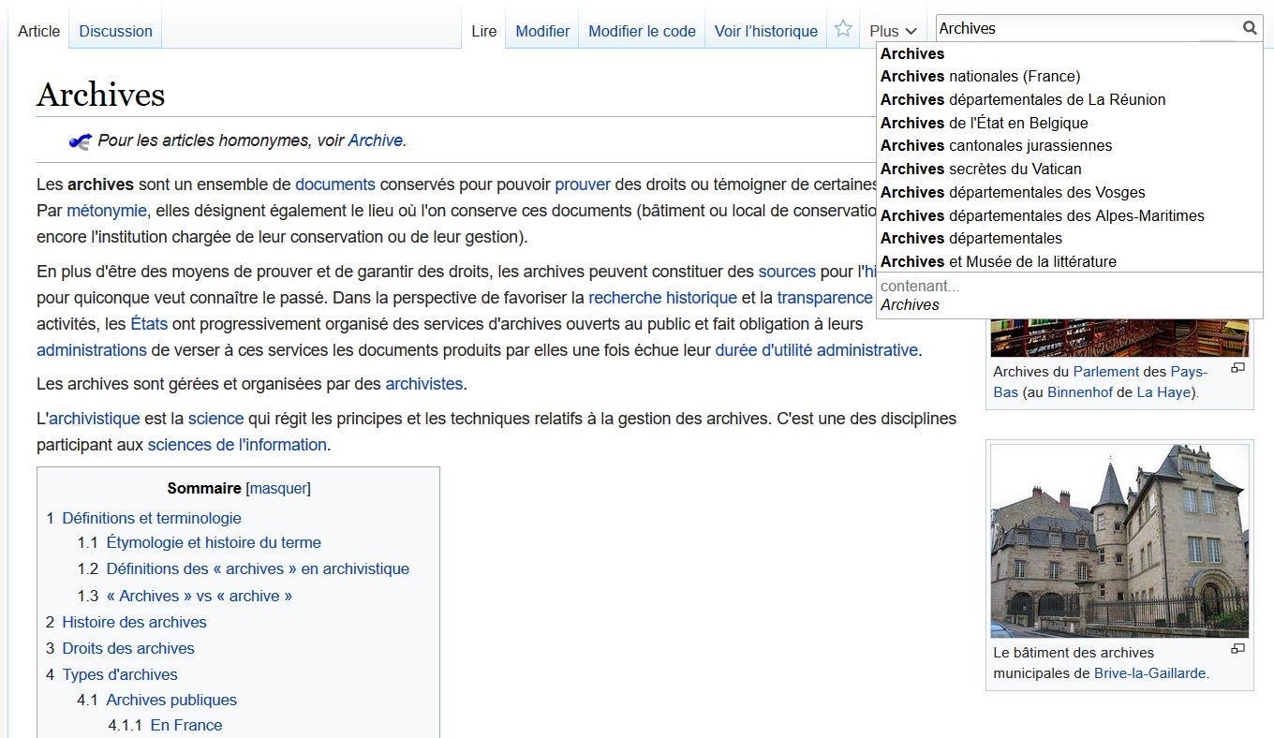The image size is (1274, 738).
Task: Jump to « Archives » vs « archive » section
Action: coord(199,596)
